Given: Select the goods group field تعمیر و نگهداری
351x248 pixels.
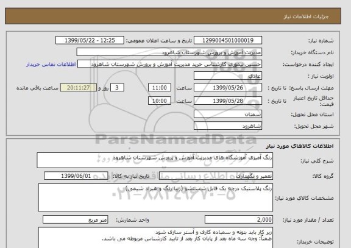Looking at the screenshot, I should pyautogui.click(x=216, y=176).
